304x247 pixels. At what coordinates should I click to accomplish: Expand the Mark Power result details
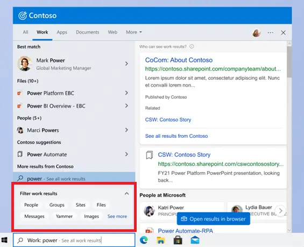coord(126,63)
